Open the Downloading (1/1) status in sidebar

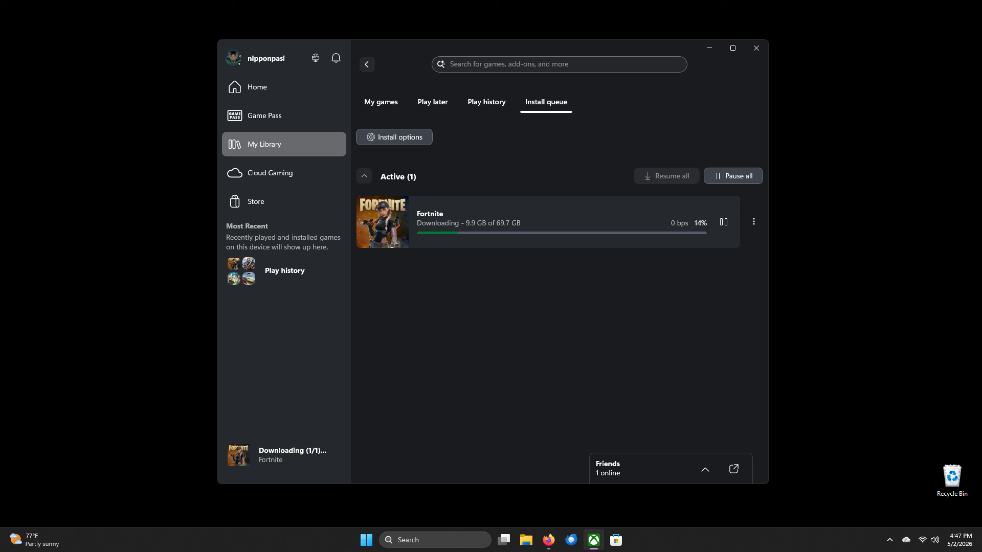point(284,455)
